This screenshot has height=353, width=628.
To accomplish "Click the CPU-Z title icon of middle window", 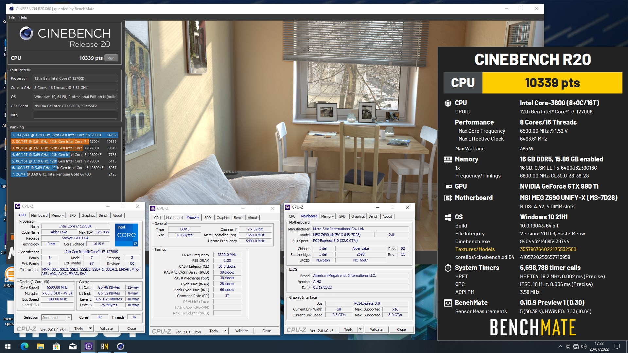I will click(x=153, y=209).
